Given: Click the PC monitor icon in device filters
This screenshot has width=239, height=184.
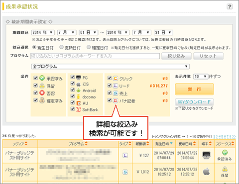Looking at the screenshot, I should click(78, 78).
